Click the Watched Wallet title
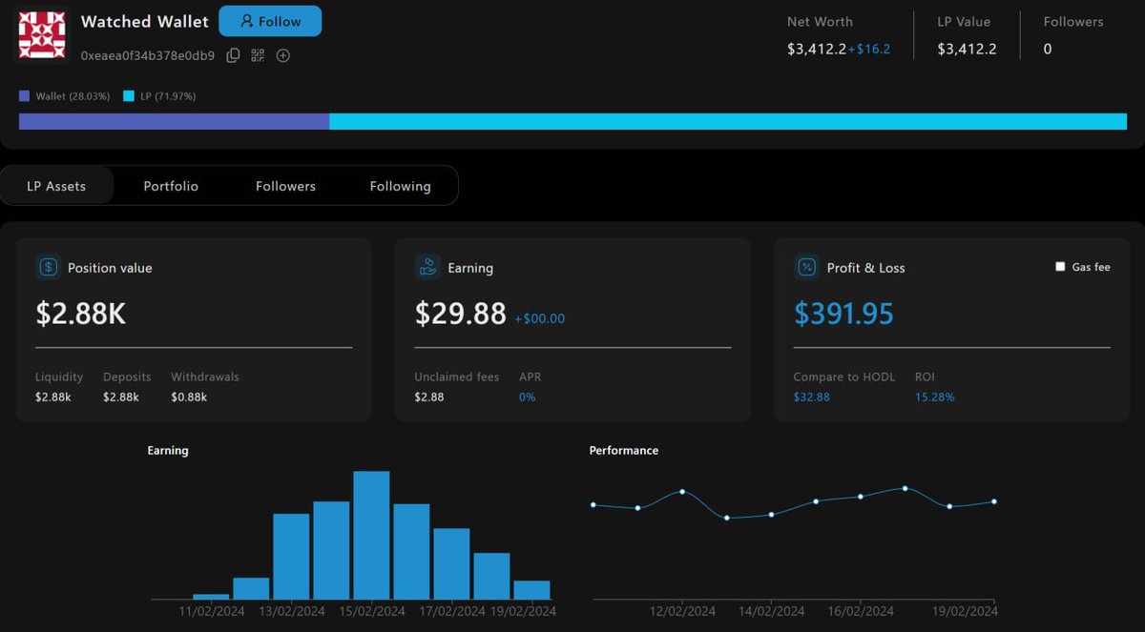 145,21
